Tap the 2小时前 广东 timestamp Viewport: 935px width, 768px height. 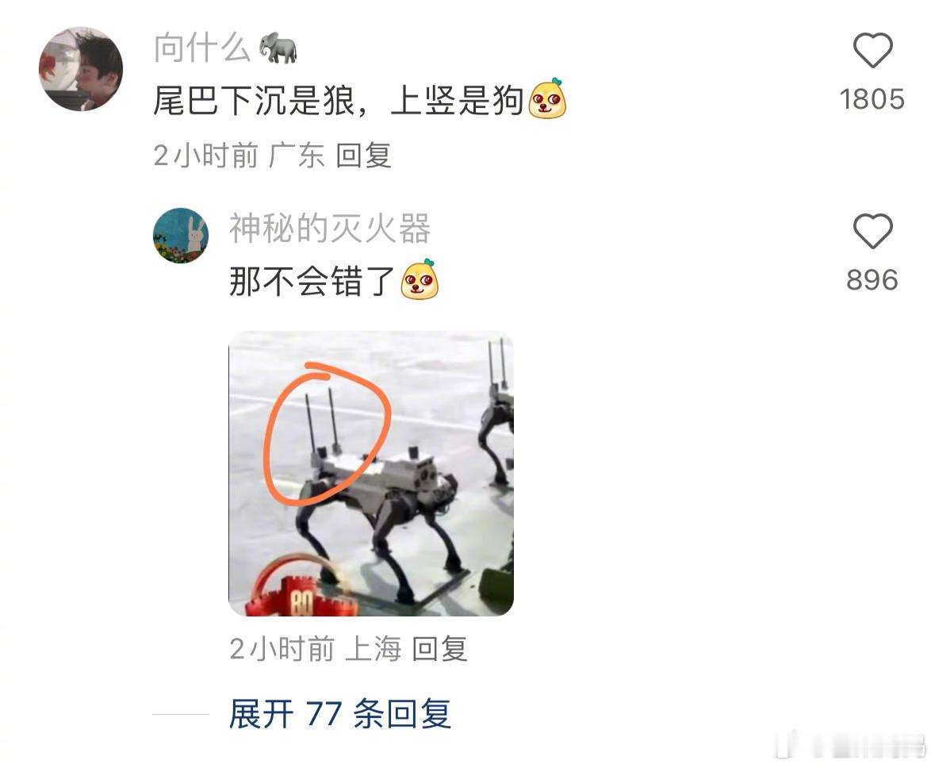[x=239, y=156]
